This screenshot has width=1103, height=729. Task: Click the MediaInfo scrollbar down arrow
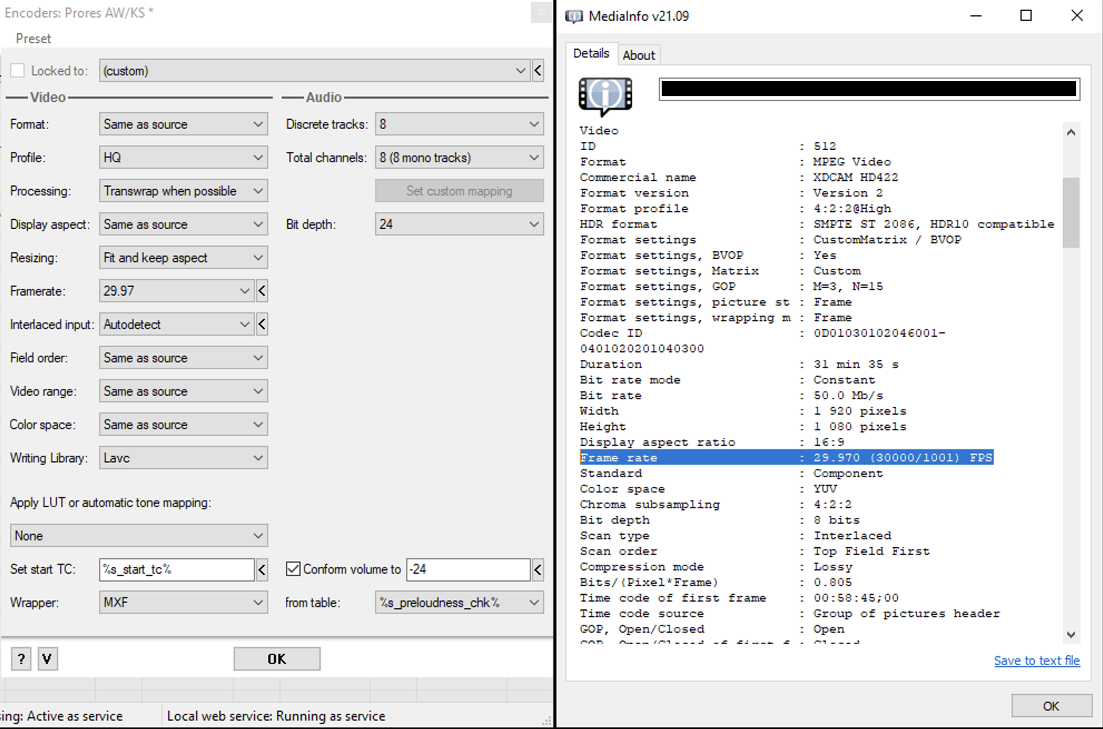coord(1071,634)
